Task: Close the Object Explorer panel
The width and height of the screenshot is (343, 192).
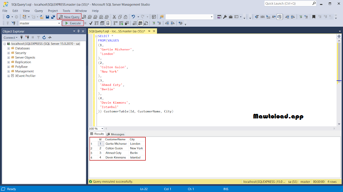Action: pos(83,31)
